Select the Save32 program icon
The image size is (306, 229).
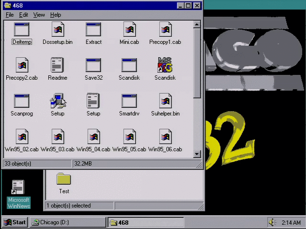click(x=93, y=65)
